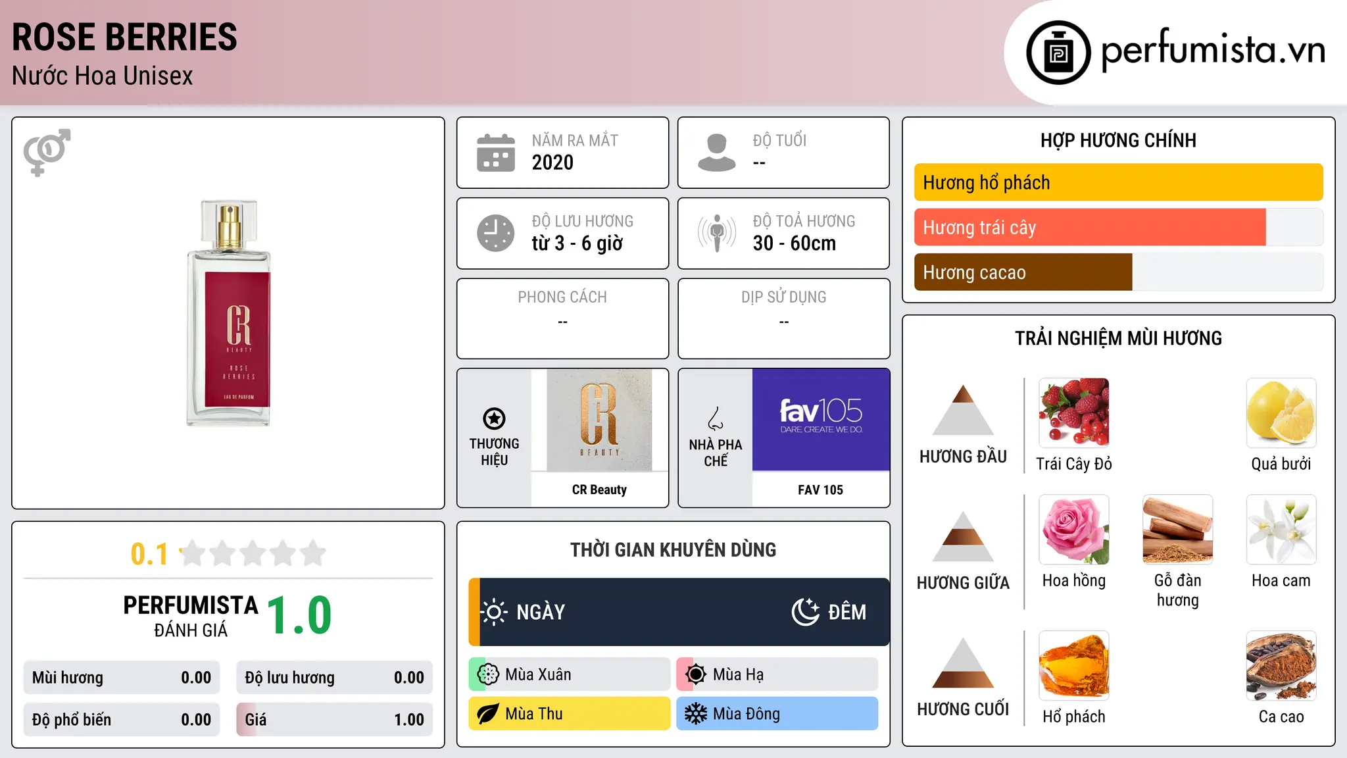Image resolution: width=1347 pixels, height=758 pixels.
Task: Open the fav105 perfumer logo image
Action: tap(821, 420)
